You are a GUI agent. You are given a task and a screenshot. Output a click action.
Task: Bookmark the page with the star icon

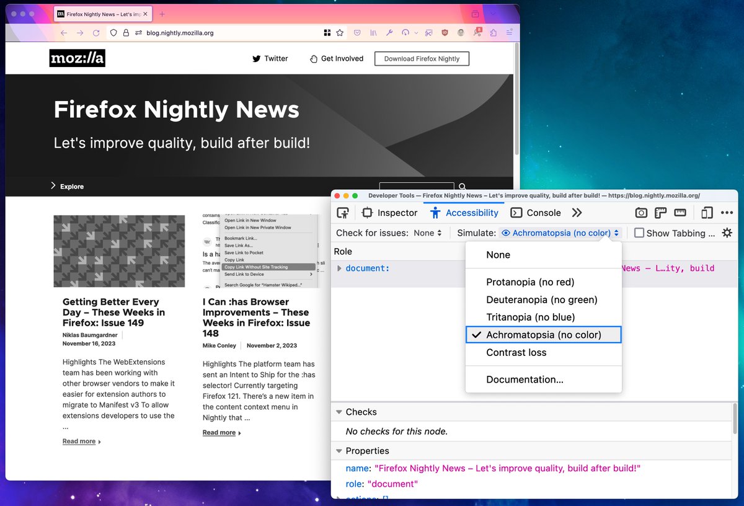[339, 32]
